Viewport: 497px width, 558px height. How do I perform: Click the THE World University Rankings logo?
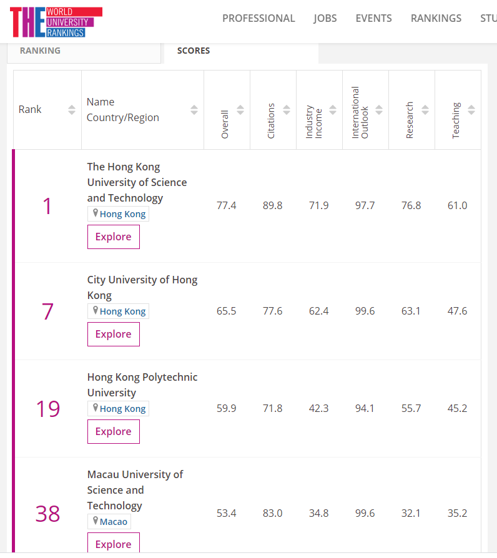56,22
